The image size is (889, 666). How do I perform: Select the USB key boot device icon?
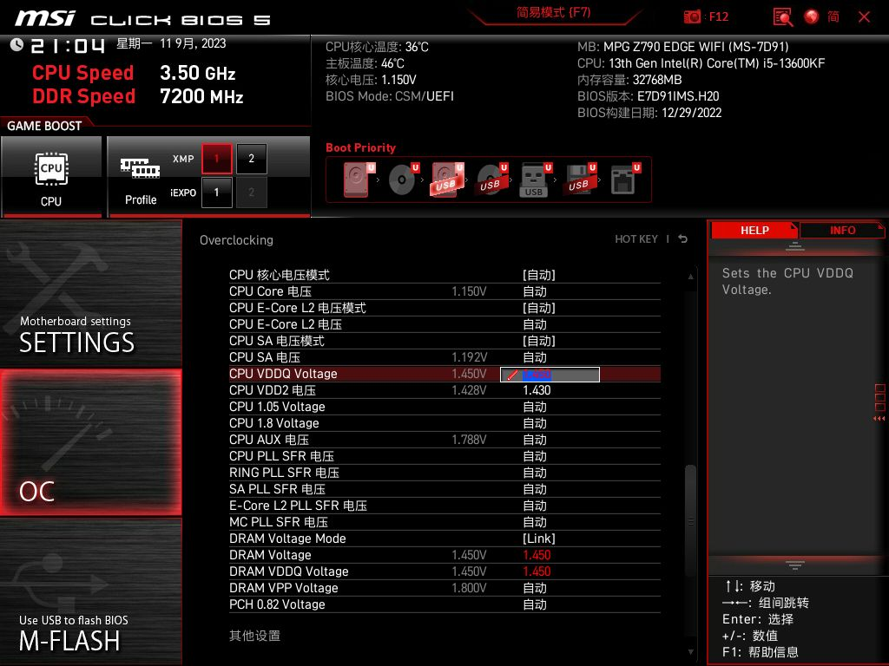[535, 179]
